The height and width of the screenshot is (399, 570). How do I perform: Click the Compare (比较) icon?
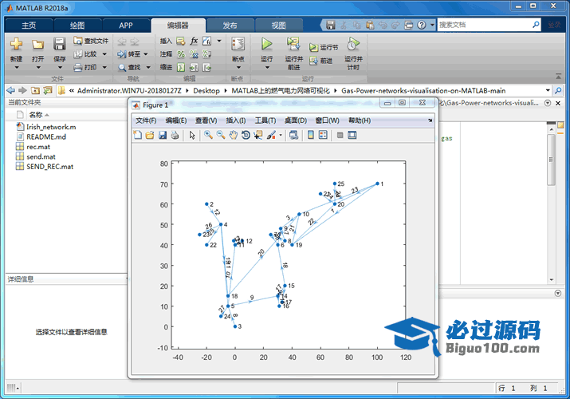pyautogui.click(x=78, y=54)
